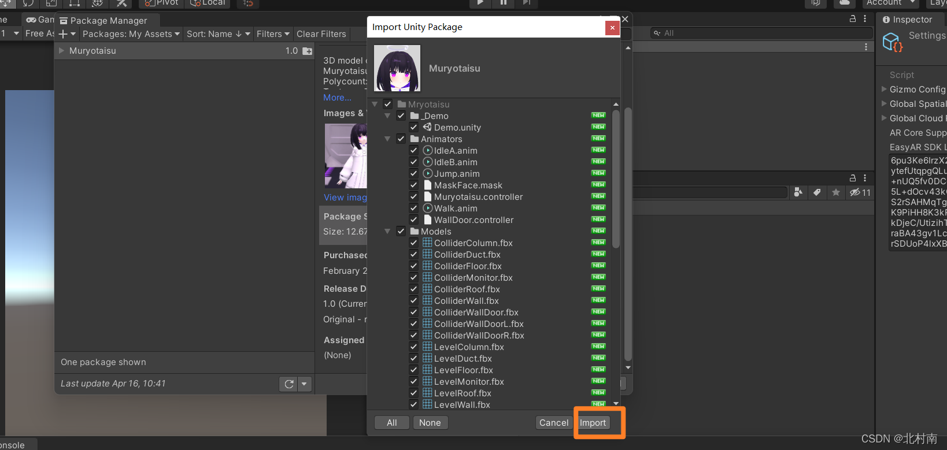The height and width of the screenshot is (450, 947).
Task: Click the package preview image in Package Manager
Action: click(x=346, y=156)
